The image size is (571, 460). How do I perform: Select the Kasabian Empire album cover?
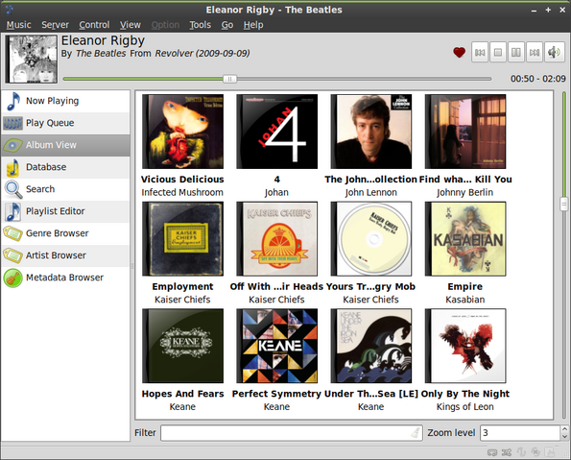pyautogui.click(x=465, y=239)
